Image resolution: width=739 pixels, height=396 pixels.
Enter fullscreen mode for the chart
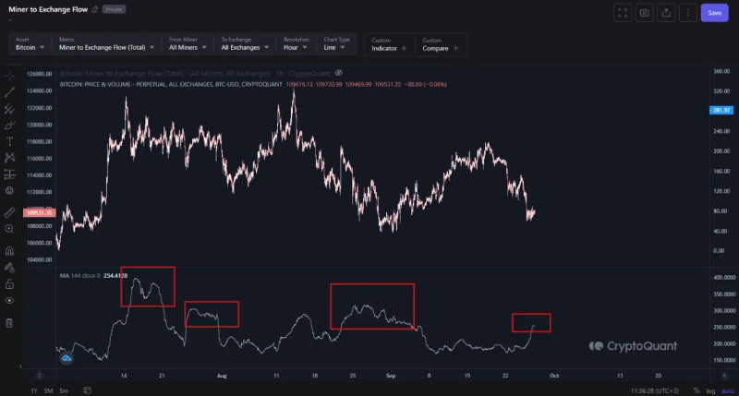coord(622,13)
